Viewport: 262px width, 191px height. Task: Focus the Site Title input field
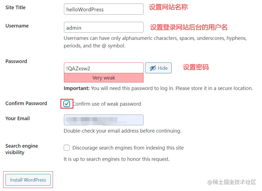104,9
